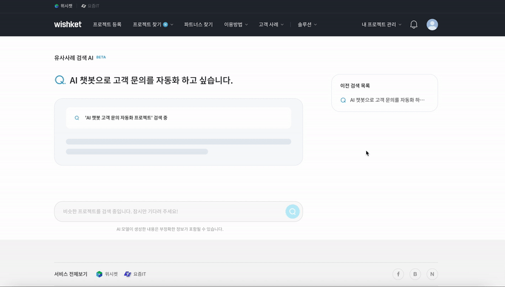The height and width of the screenshot is (287, 505).
Task: Open the 내 프로젝트 관리 dropdown
Action: [x=381, y=25]
